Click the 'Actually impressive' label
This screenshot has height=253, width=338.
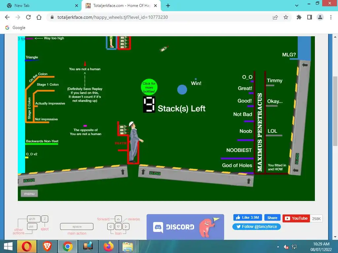click(x=50, y=103)
